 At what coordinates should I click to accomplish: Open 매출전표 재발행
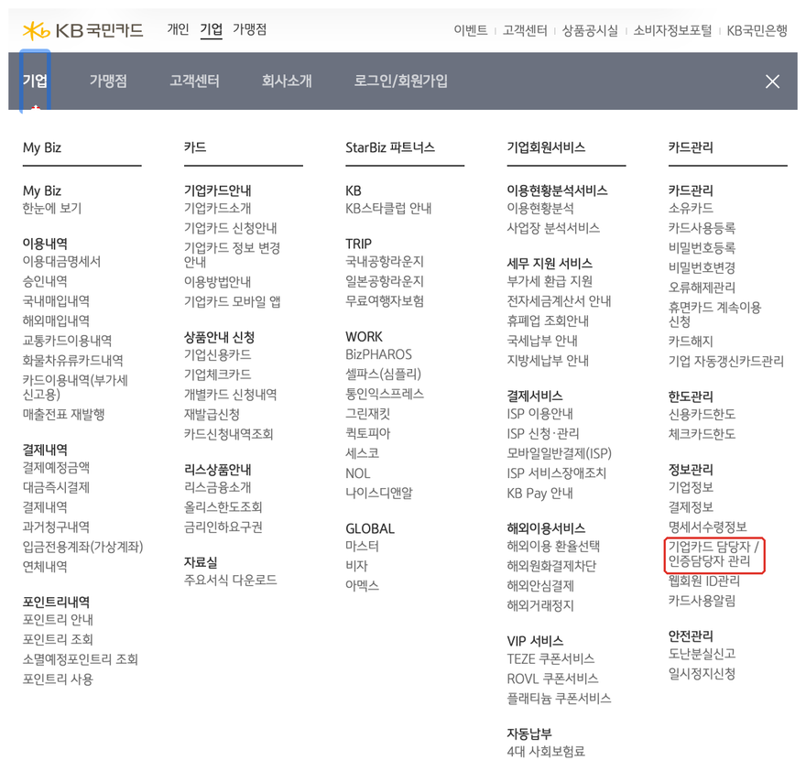(64, 414)
